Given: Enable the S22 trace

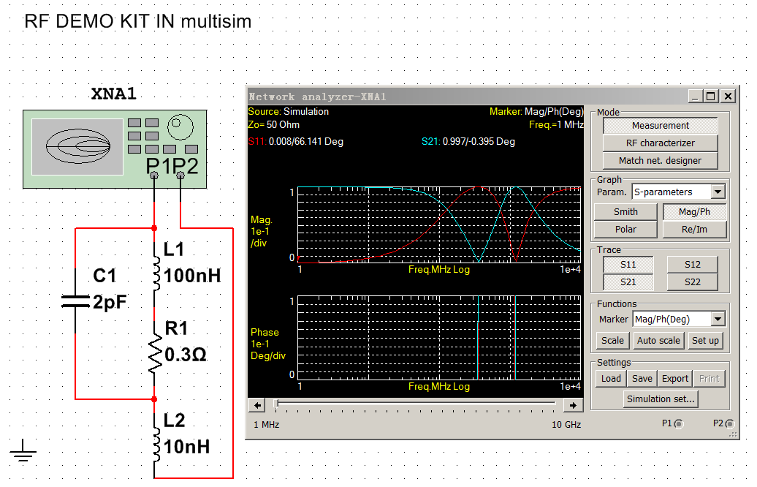Looking at the screenshot, I should (692, 282).
